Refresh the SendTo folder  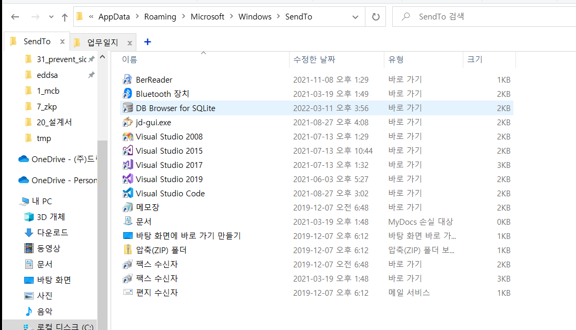coord(375,17)
